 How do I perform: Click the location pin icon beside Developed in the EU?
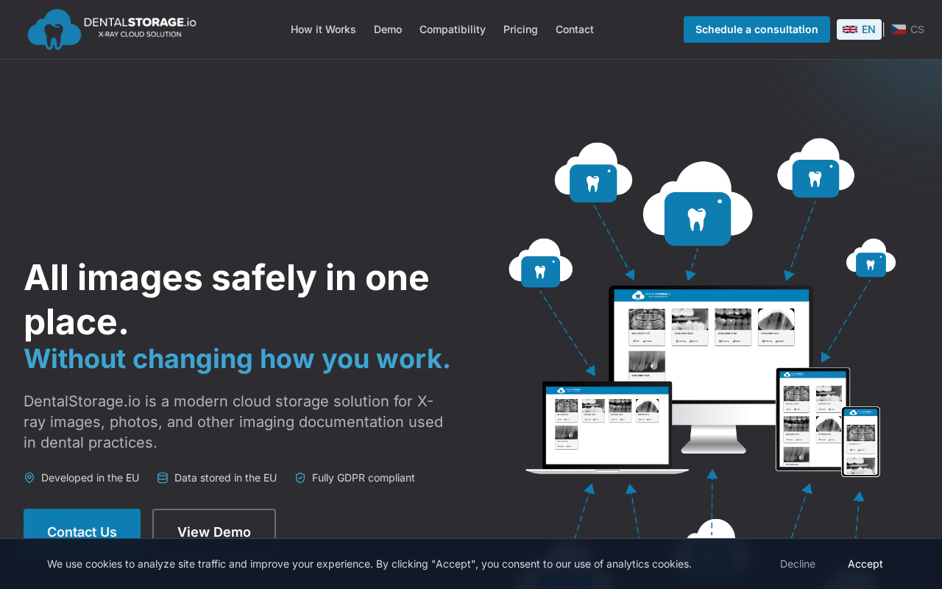pyautogui.click(x=29, y=478)
